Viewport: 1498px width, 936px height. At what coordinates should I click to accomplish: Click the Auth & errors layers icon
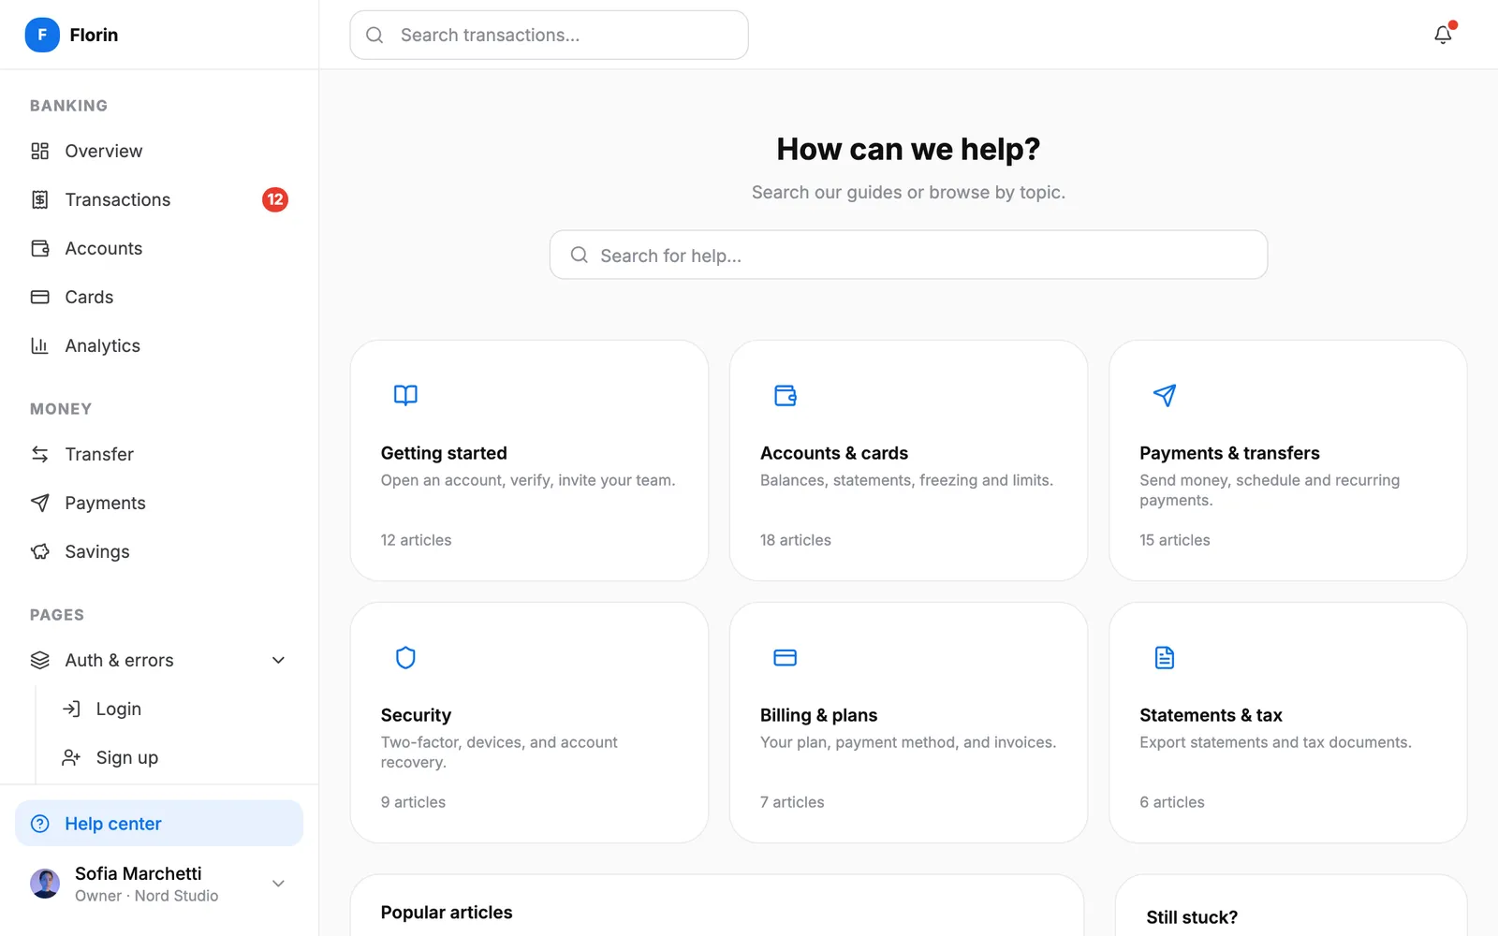[x=40, y=660]
